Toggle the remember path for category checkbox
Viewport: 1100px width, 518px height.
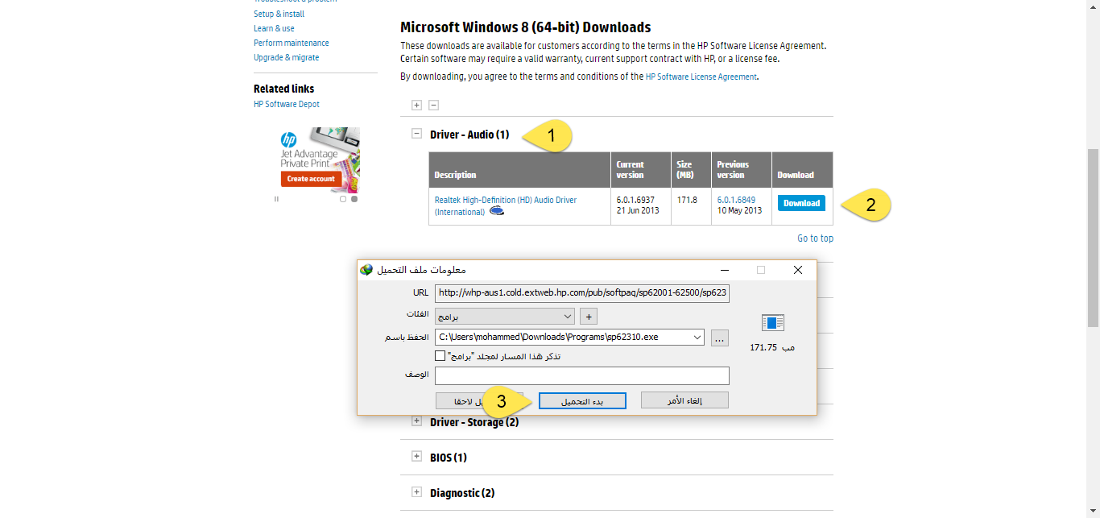coord(440,356)
